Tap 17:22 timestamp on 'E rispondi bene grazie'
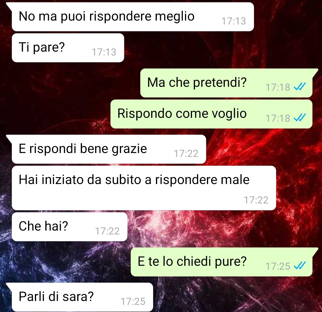The height and width of the screenshot is (312, 322). [x=186, y=154]
